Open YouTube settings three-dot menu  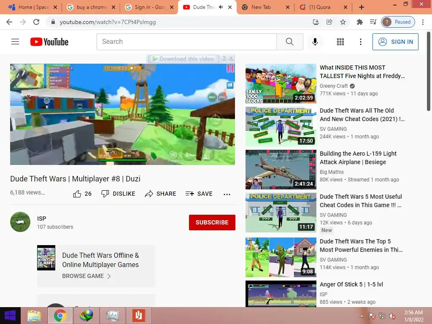(x=360, y=42)
